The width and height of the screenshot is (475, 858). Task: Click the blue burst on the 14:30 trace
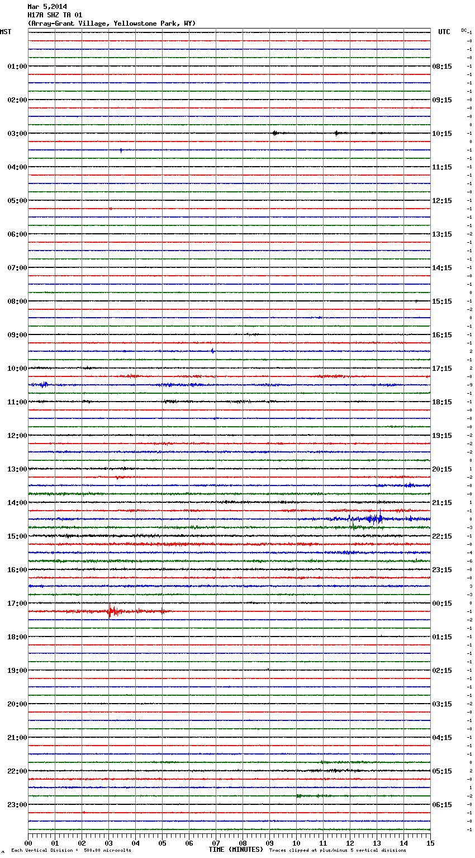[372, 519]
